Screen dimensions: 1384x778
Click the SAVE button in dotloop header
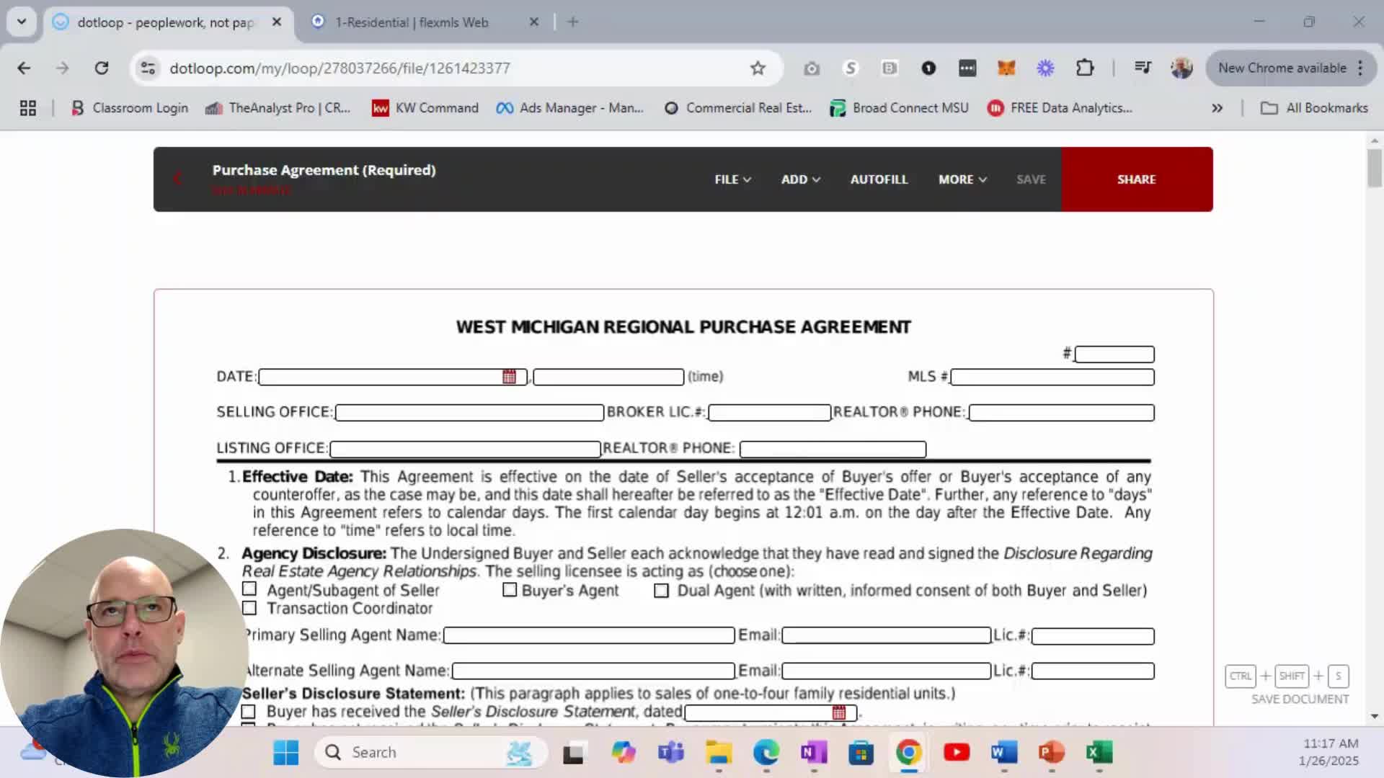pos(1031,179)
